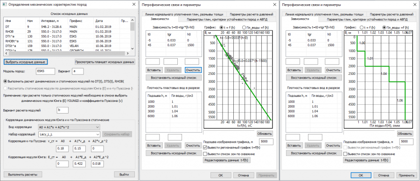Click Обновить in the right dialog
This screenshot has width=420, height=181.
(405, 134)
